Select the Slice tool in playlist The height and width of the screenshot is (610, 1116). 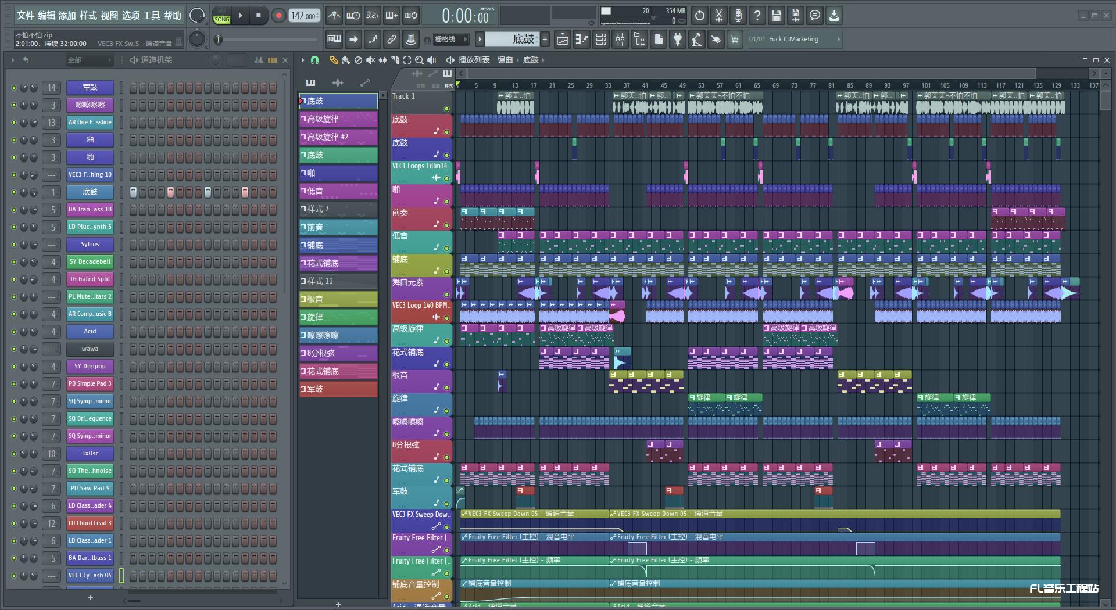point(395,60)
